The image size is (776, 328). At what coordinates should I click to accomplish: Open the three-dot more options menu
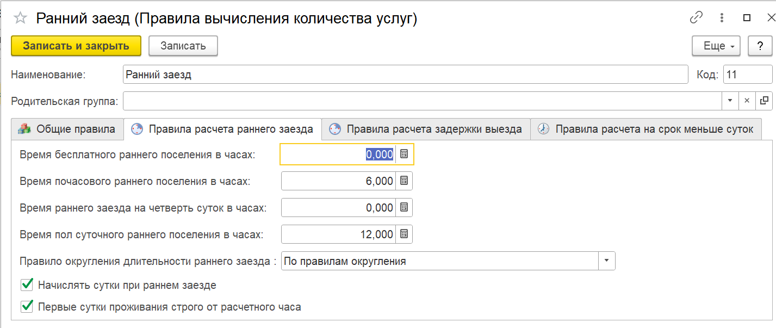point(722,18)
